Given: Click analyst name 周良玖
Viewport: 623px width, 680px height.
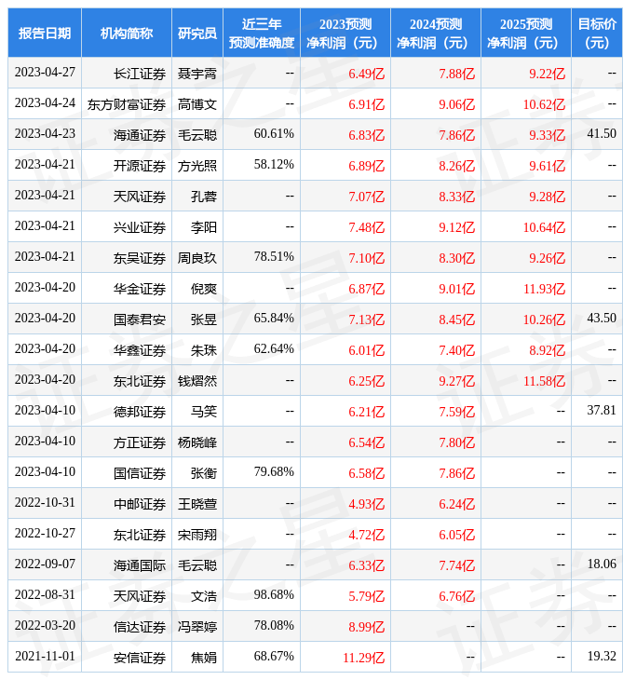Looking at the screenshot, I should tap(197, 258).
